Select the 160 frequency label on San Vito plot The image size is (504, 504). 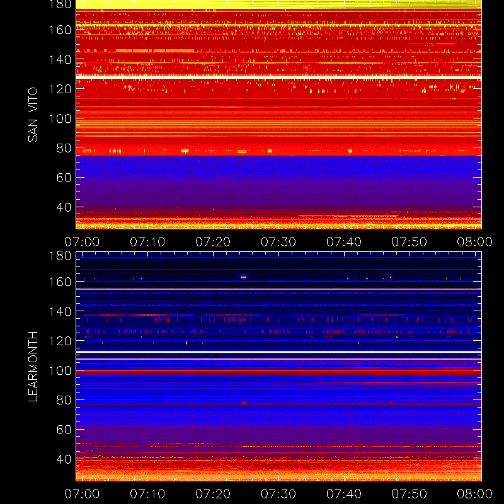click(60, 30)
